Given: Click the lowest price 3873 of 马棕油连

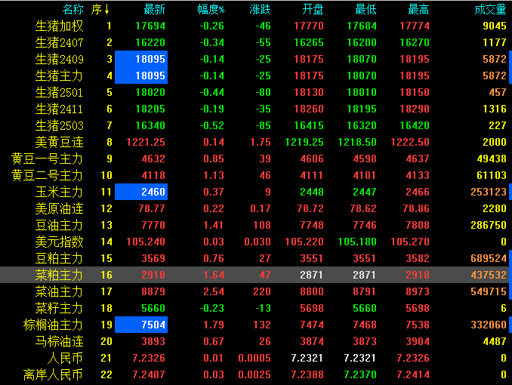Looking at the screenshot, I should pos(365,341).
